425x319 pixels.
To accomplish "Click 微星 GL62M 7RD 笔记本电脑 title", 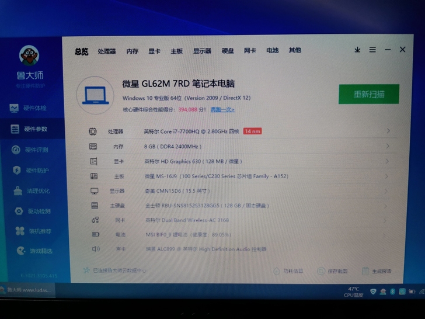I will point(179,84).
